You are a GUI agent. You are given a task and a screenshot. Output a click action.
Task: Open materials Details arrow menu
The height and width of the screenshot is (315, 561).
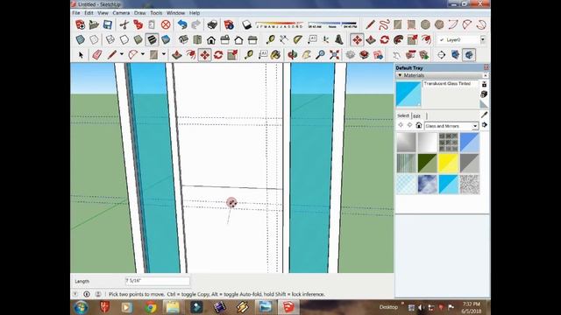(x=484, y=125)
